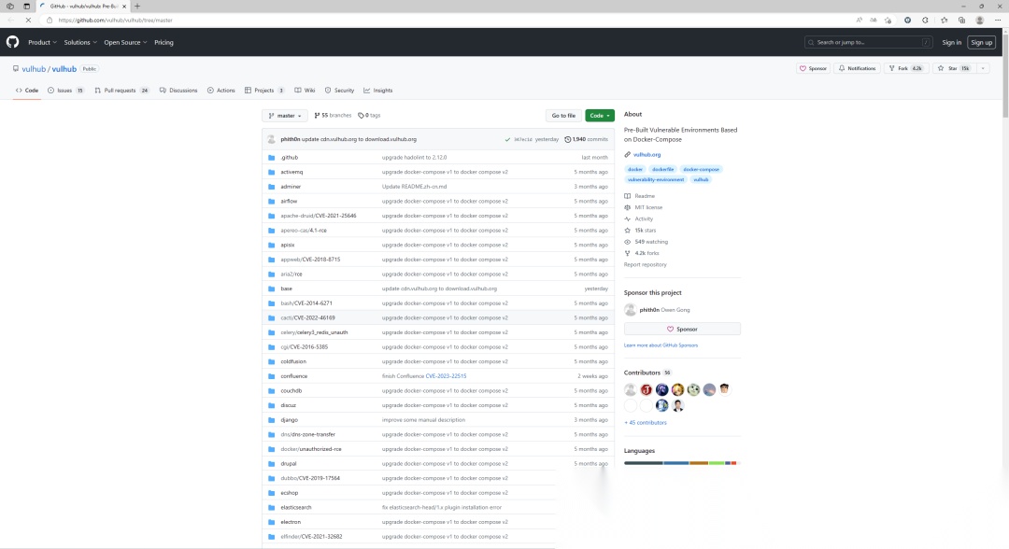The width and height of the screenshot is (1009, 549).
Task: Click the folder icon beside base
Action: point(271,289)
